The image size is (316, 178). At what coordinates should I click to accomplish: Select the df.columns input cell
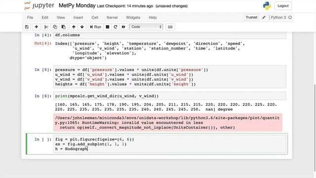[x=170, y=35]
